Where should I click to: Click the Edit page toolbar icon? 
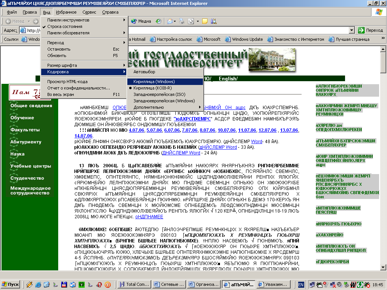[x=191, y=21]
